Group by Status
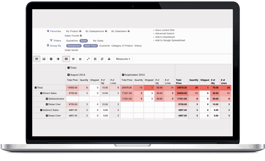Image resolution: width=265 pixels, height=161 pixels. [x=138, y=46]
